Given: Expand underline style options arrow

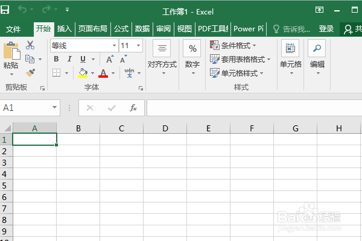Looking at the screenshot, I should tap(94, 59).
